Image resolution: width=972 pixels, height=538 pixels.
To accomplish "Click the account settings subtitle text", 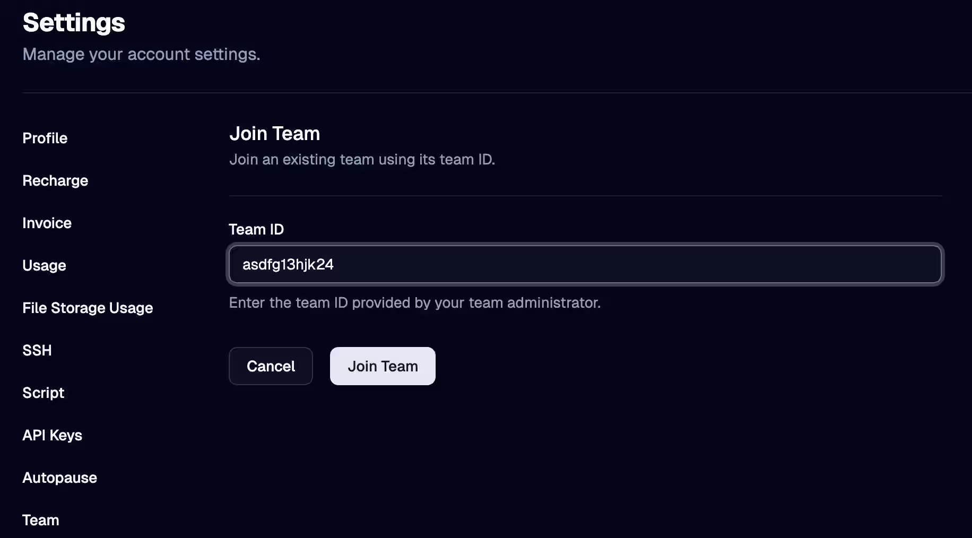I will [x=141, y=54].
